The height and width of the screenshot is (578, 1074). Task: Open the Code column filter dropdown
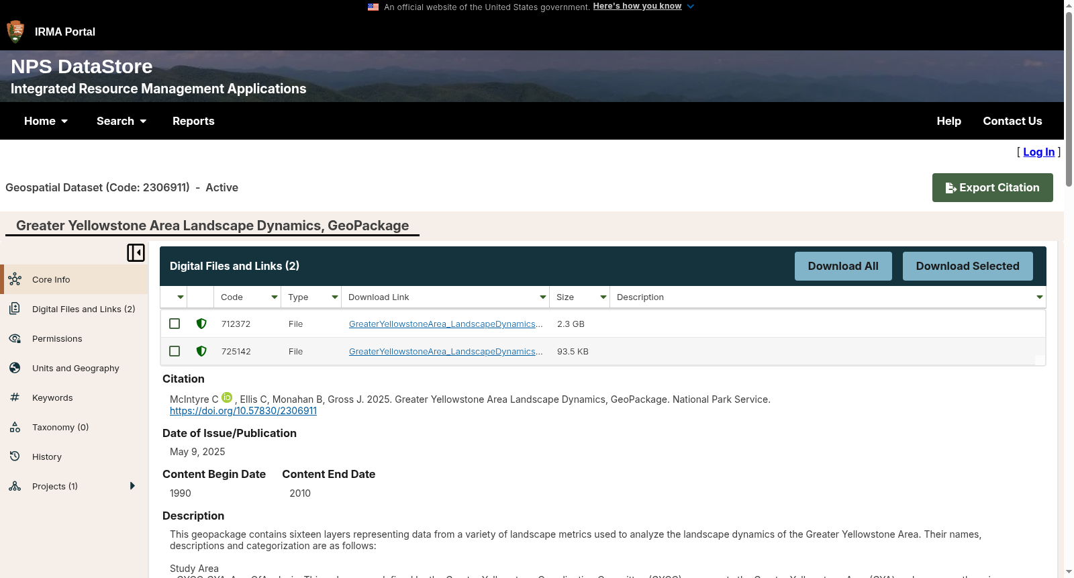(275, 297)
